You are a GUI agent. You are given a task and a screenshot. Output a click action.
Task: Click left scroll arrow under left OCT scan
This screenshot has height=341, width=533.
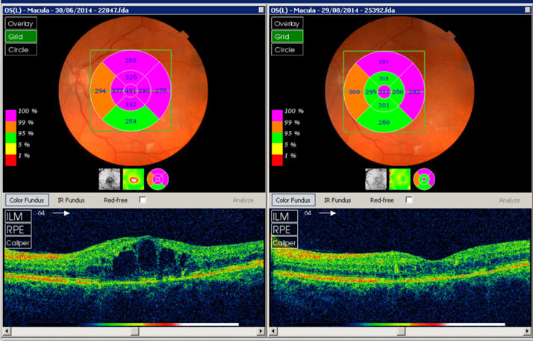7,331
